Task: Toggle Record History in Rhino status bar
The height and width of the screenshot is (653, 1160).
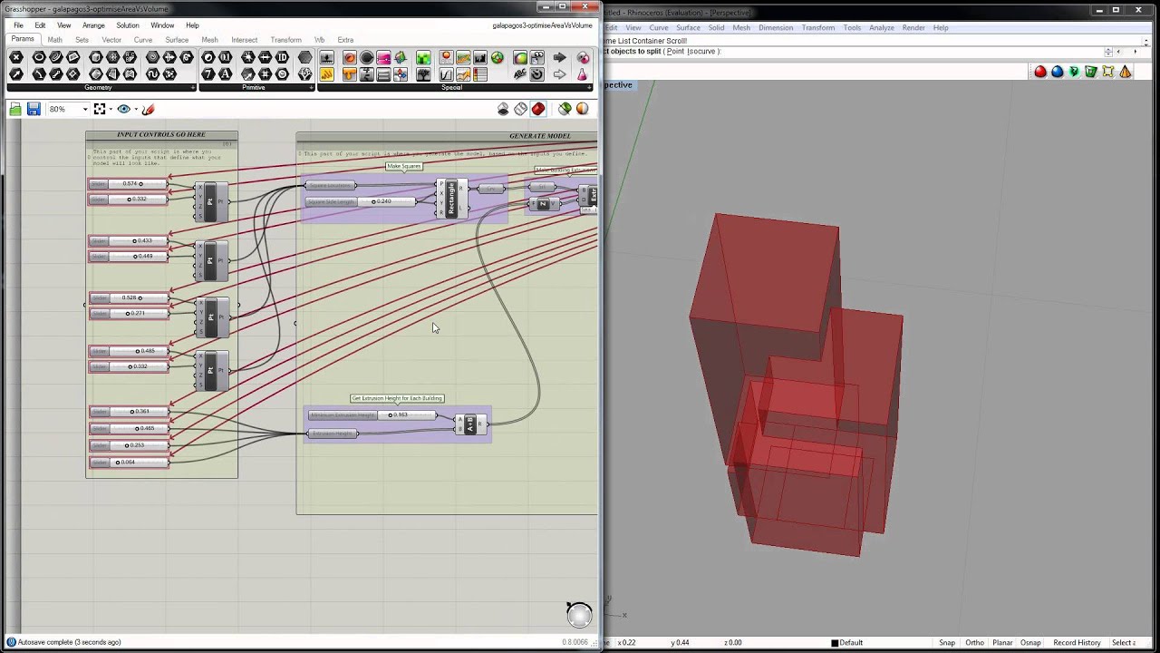Action: click(1077, 642)
